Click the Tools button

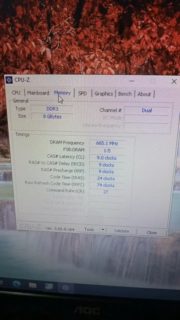[89, 229]
